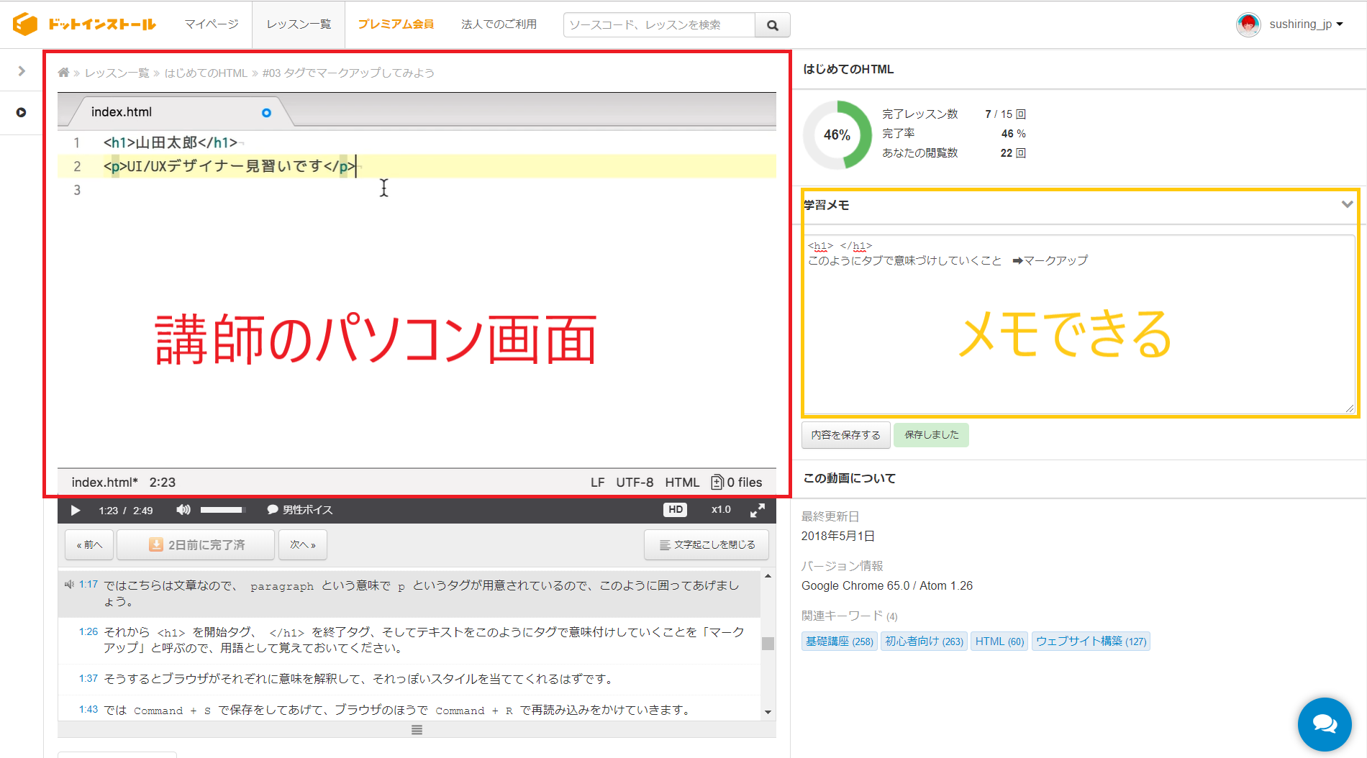Jump to transcript time 1:17
Screen dimensions: 1367x758
(x=88, y=585)
